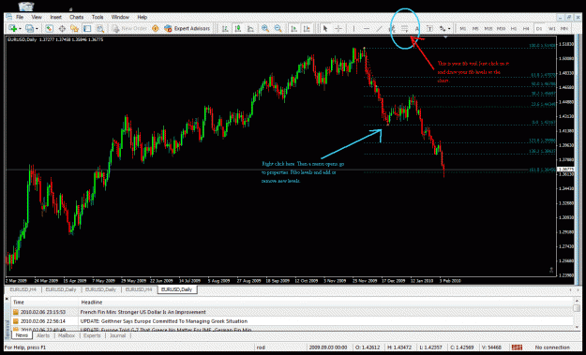The width and height of the screenshot is (586, 355).
Task: Open the Experts terminal tab
Action: pos(92,335)
